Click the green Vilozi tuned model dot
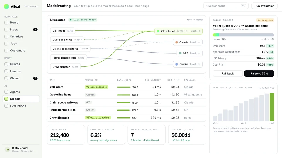This screenshot has height=158, width=282. coord(158,31)
